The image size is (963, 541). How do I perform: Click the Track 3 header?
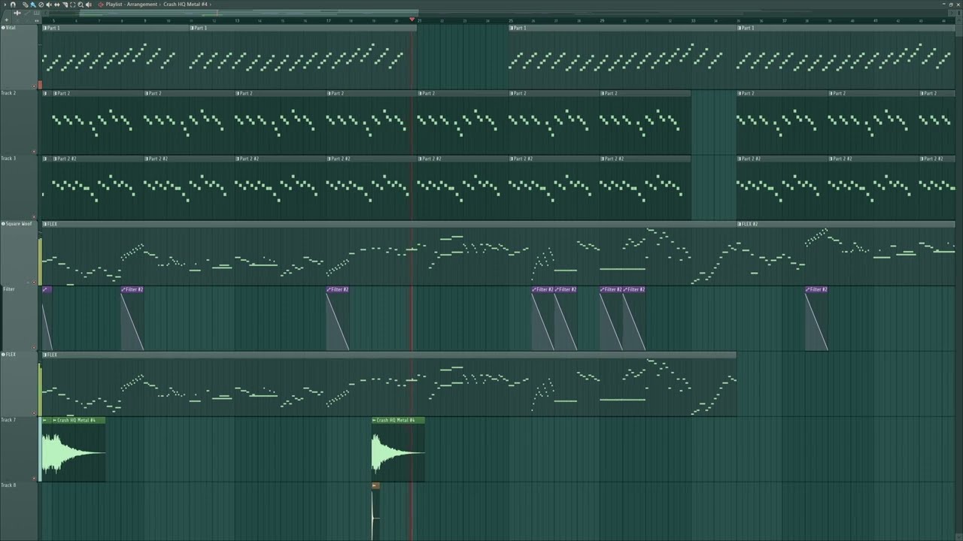(x=19, y=188)
